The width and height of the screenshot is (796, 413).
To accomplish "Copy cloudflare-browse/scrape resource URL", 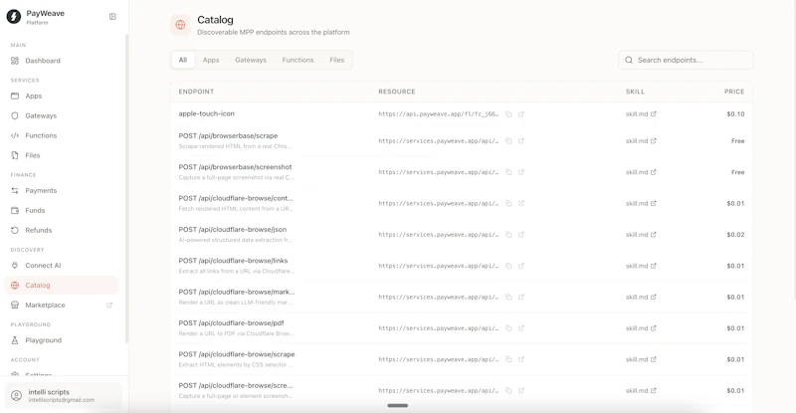I will tap(508, 359).
